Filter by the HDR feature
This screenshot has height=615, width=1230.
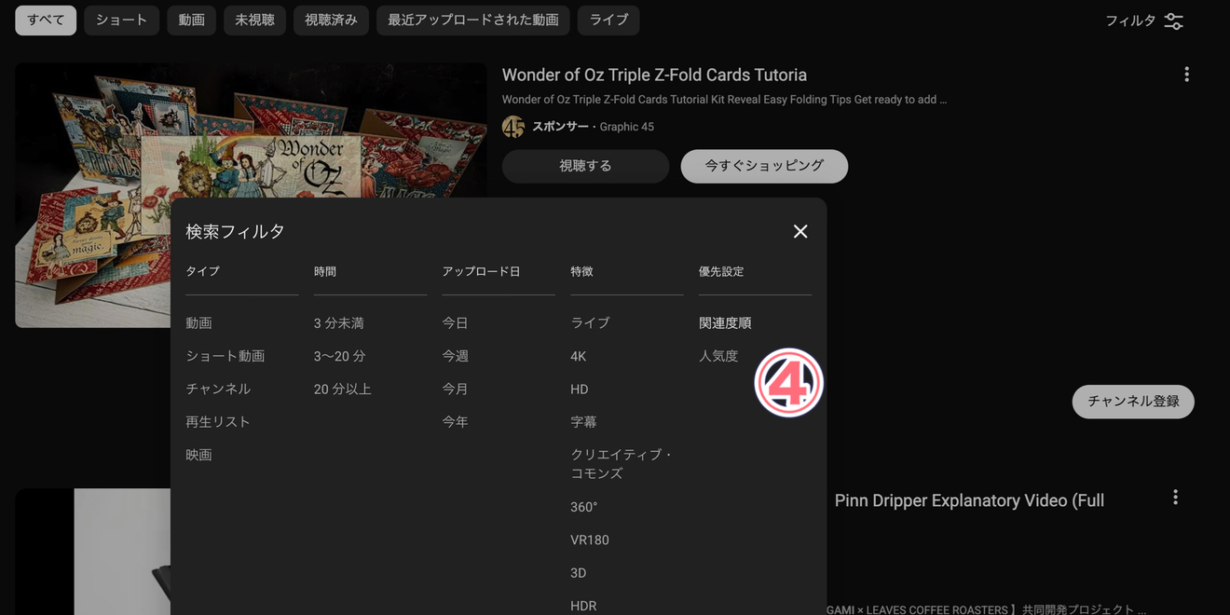(x=583, y=606)
